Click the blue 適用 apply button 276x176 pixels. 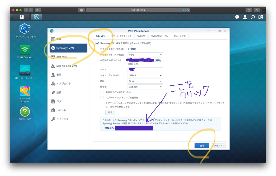(202, 146)
